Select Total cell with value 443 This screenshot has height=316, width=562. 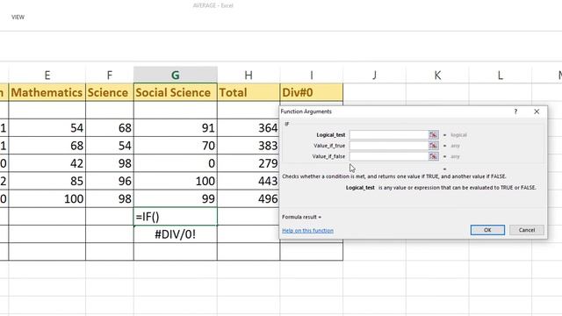point(249,181)
